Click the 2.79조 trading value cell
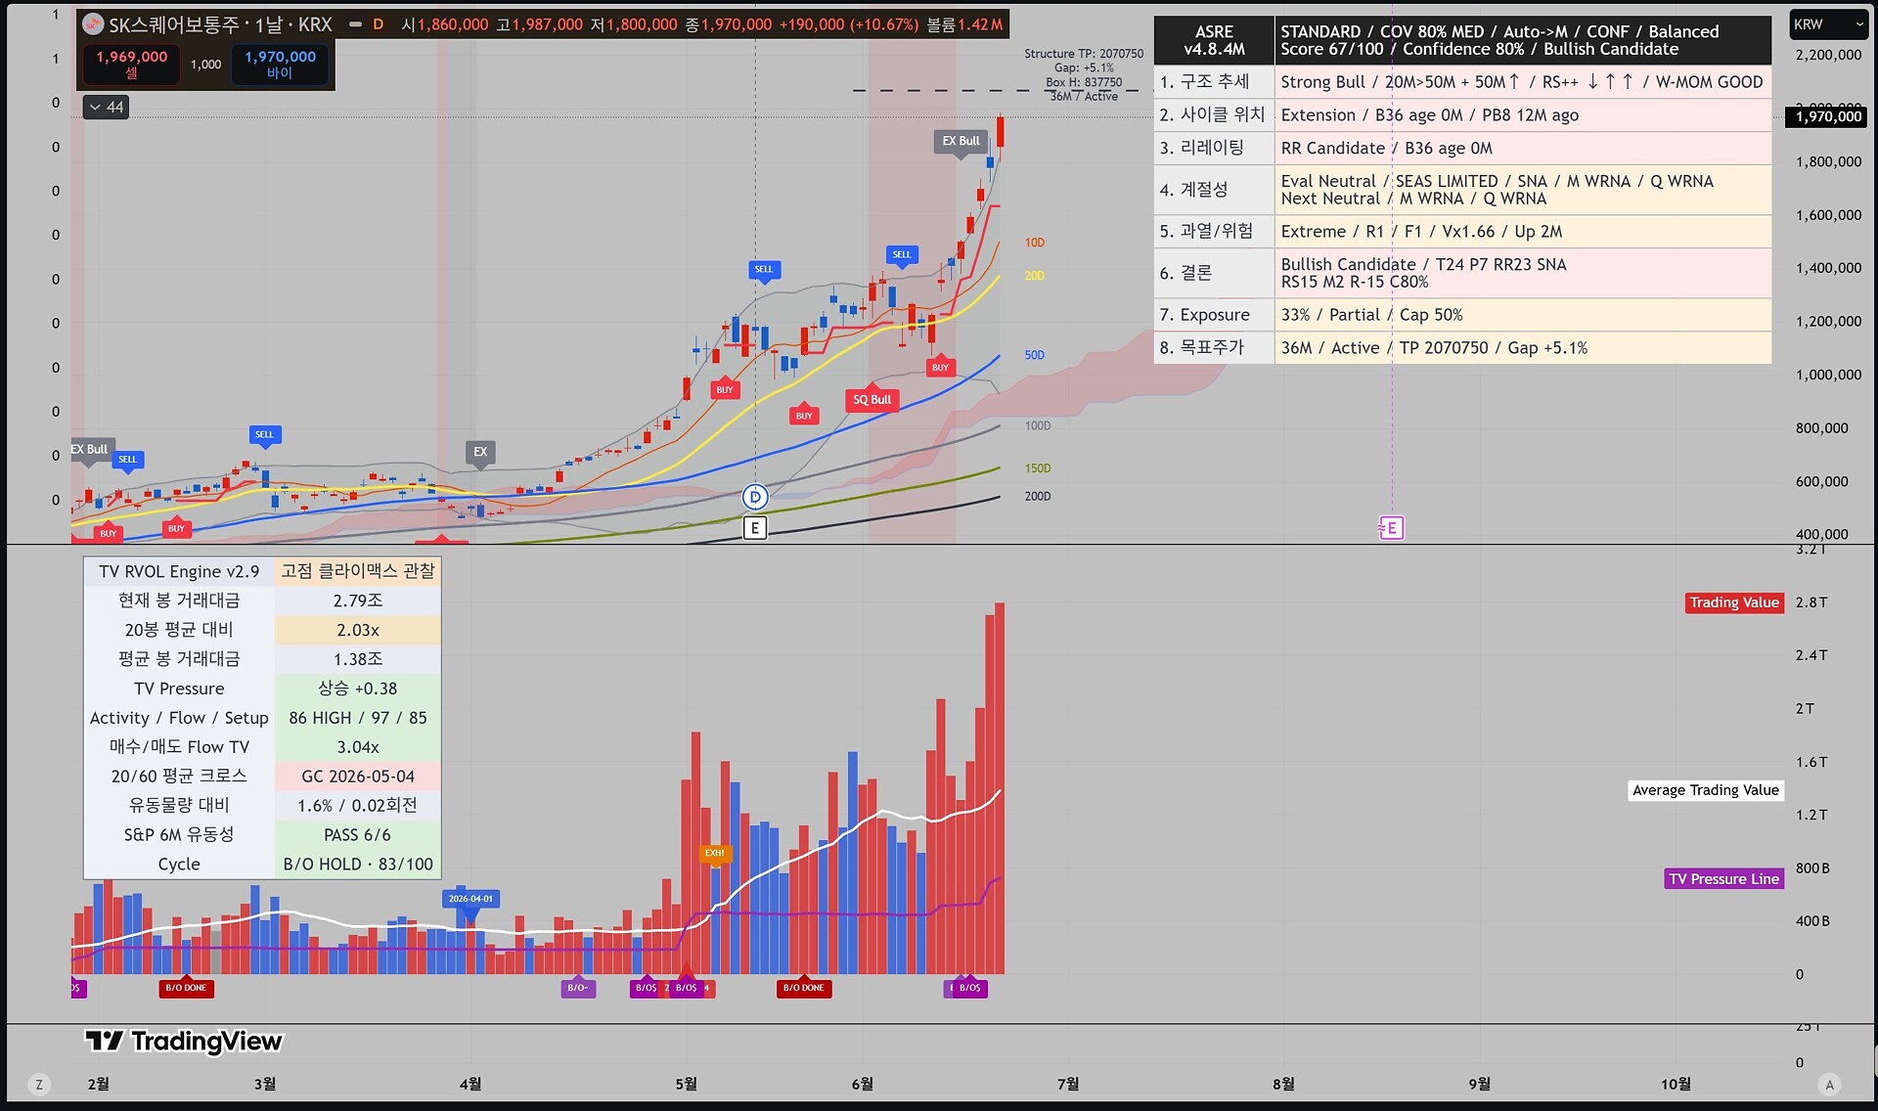The height and width of the screenshot is (1111, 1878). coord(358,600)
